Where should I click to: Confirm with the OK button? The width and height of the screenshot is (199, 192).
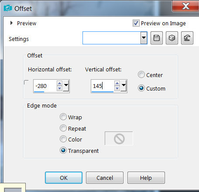(64, 178)
